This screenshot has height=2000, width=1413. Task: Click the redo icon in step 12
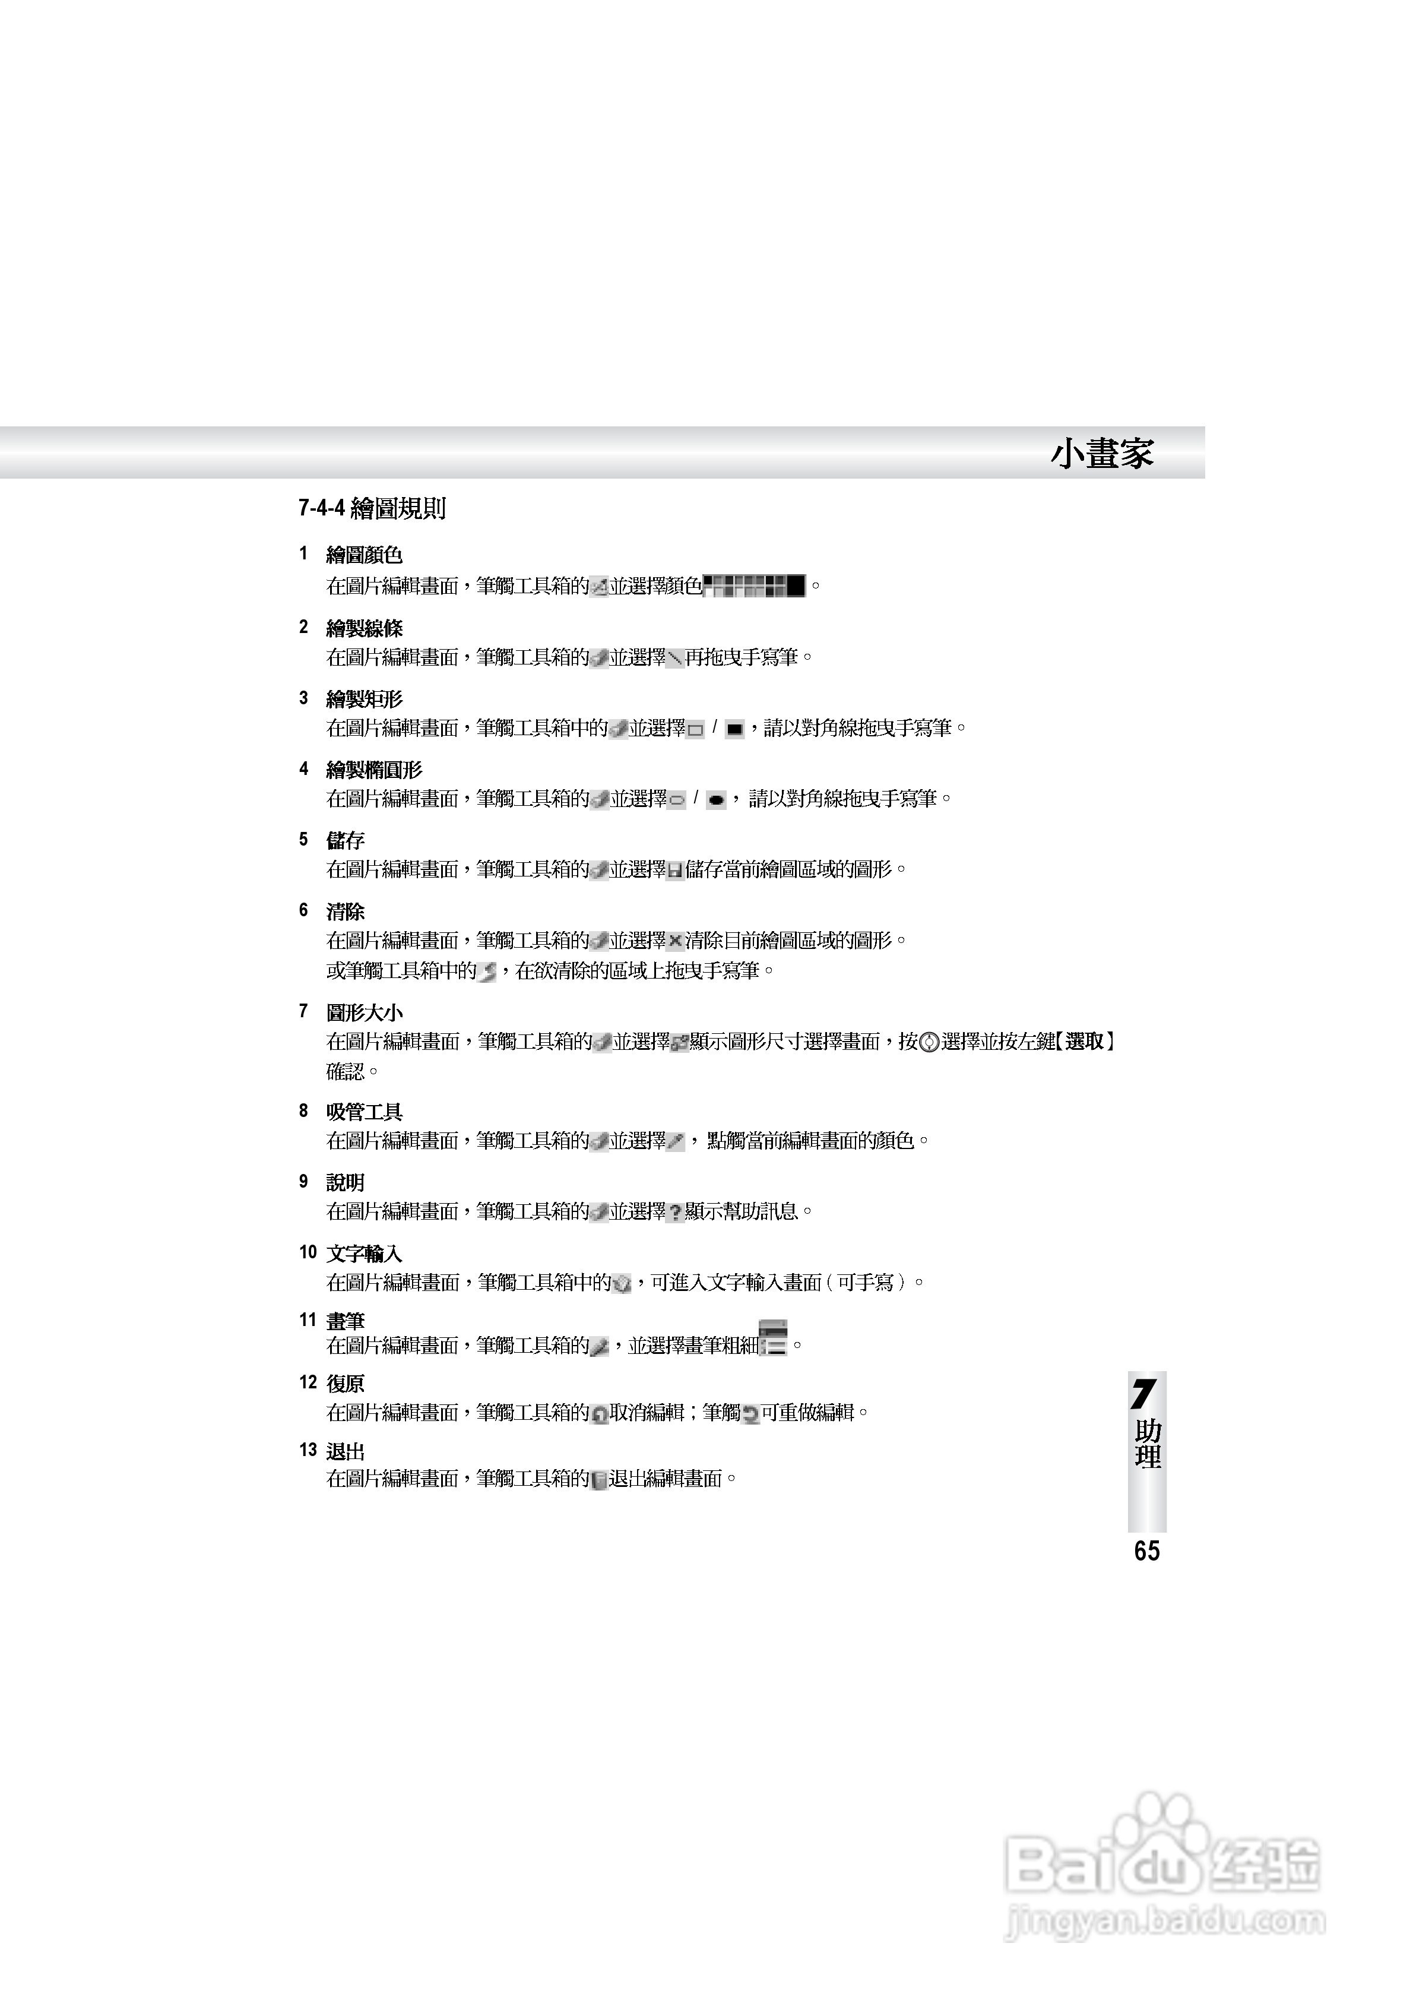751,1416
